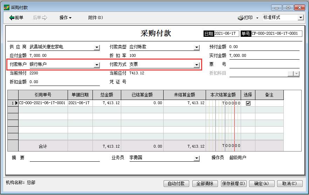
Task: Expand the 供应商 supplier dropdown
Action: pos(97,47)
